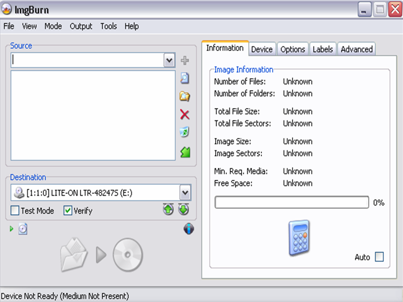Click the 'Image Size:' label
Viewport: 403px width, 302px height.
(232, 141)
